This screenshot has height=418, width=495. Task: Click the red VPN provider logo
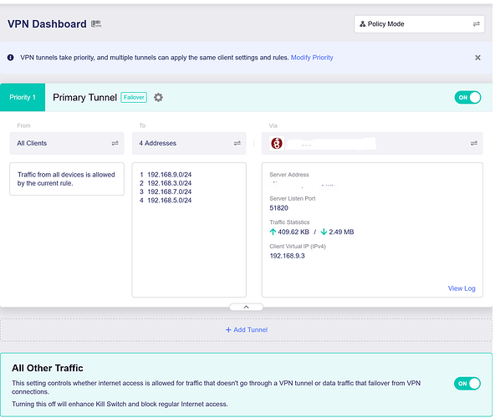[x=277, y=143]
